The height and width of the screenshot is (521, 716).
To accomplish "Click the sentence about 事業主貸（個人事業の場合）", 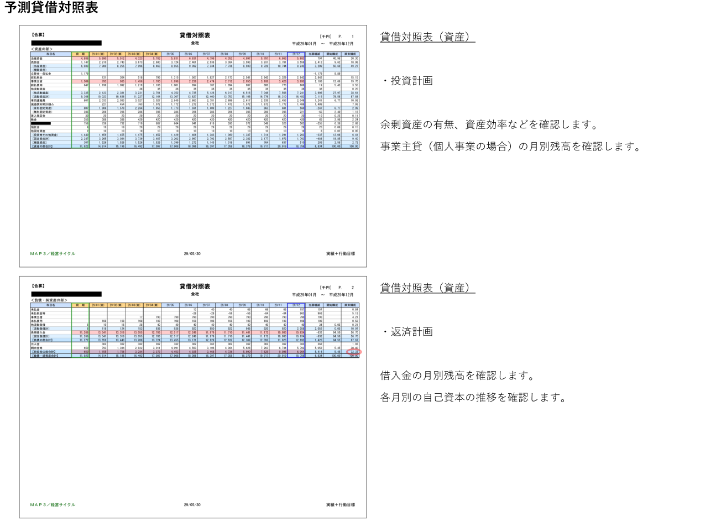I will click(510, 147).
